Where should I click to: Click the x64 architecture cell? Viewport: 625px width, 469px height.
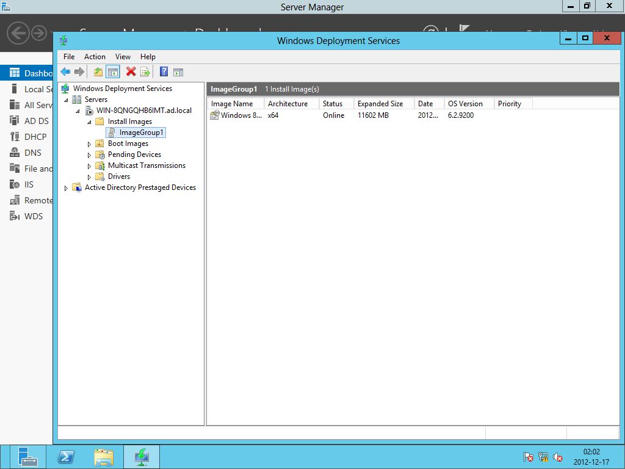[273, 115]
